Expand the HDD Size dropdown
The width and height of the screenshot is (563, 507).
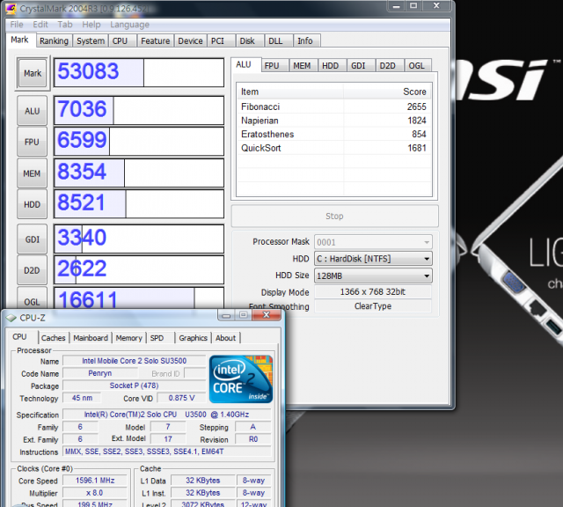[373, 276]
